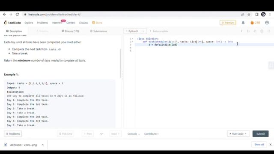Open downloaded LEETCODE png file
Viewport: 274px width, 154px height.
pos(21,145)
